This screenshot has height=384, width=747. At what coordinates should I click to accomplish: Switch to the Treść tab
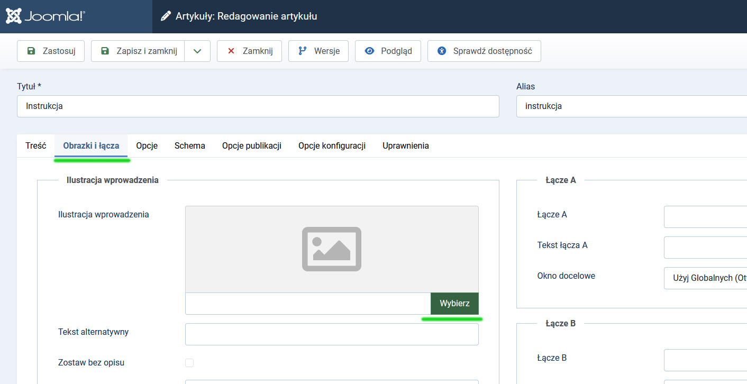pyautogui.click(x=36, y=145)
